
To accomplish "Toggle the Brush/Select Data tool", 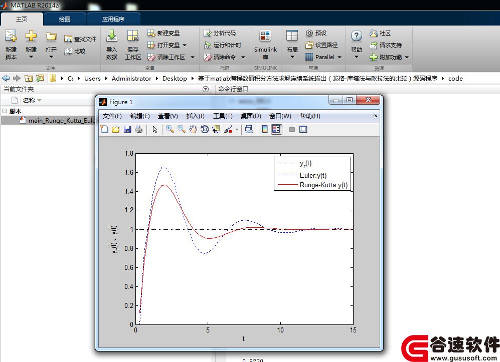I will (x=228, y=129).
